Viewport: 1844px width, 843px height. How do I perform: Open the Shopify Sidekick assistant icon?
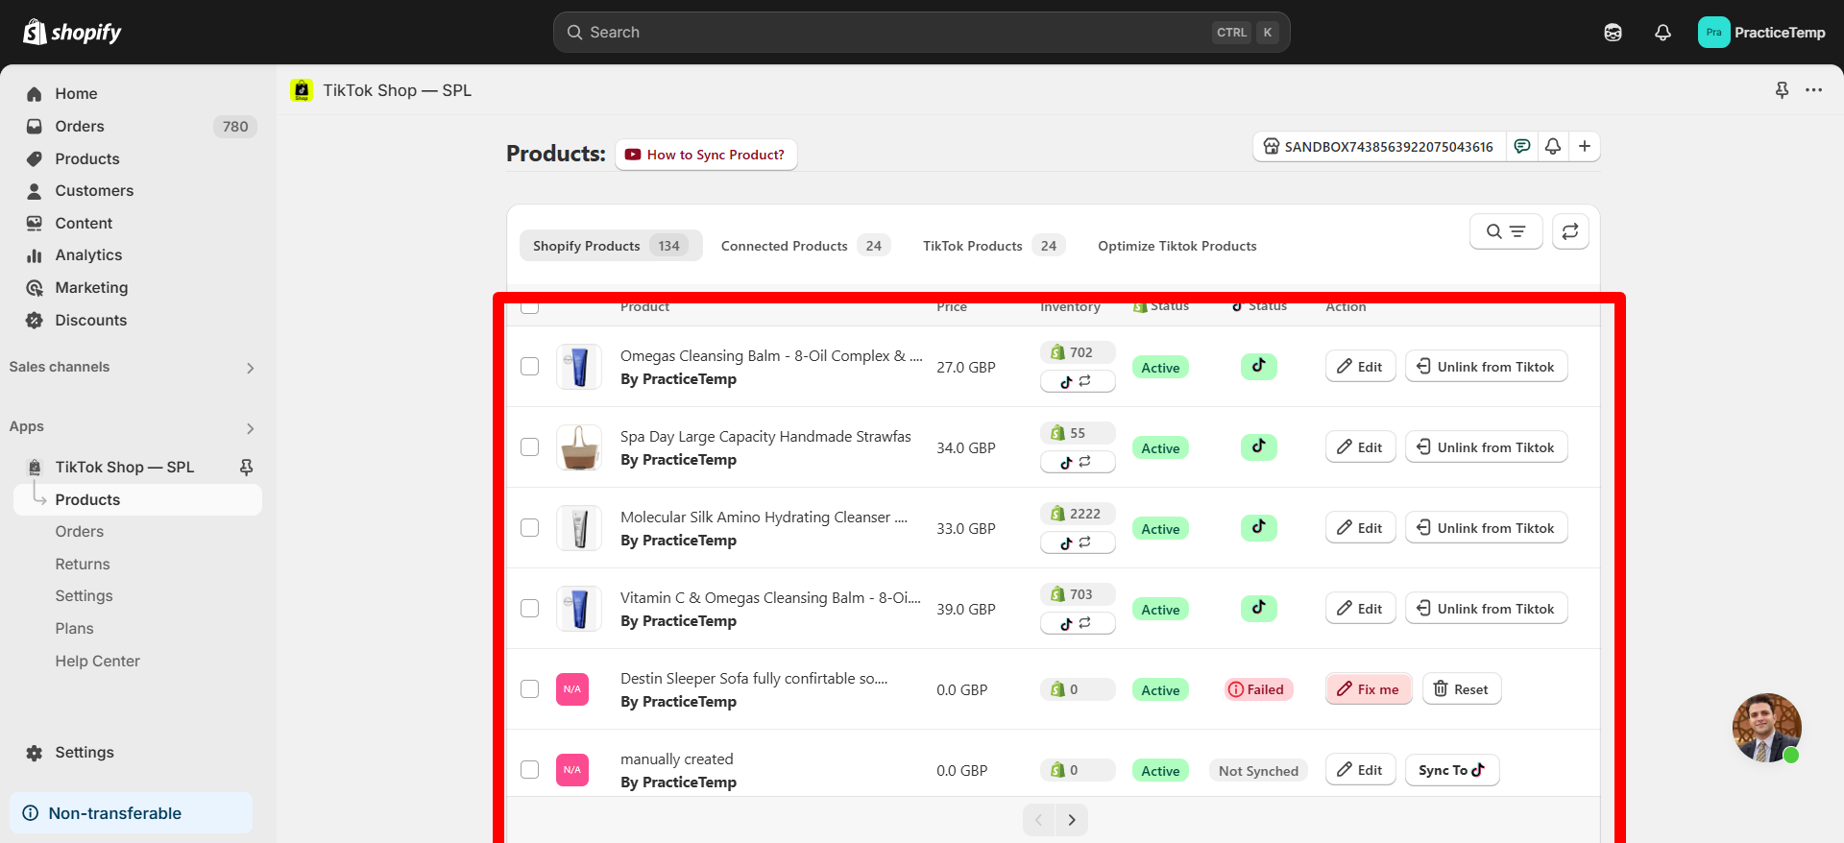tap(1613, 33)
